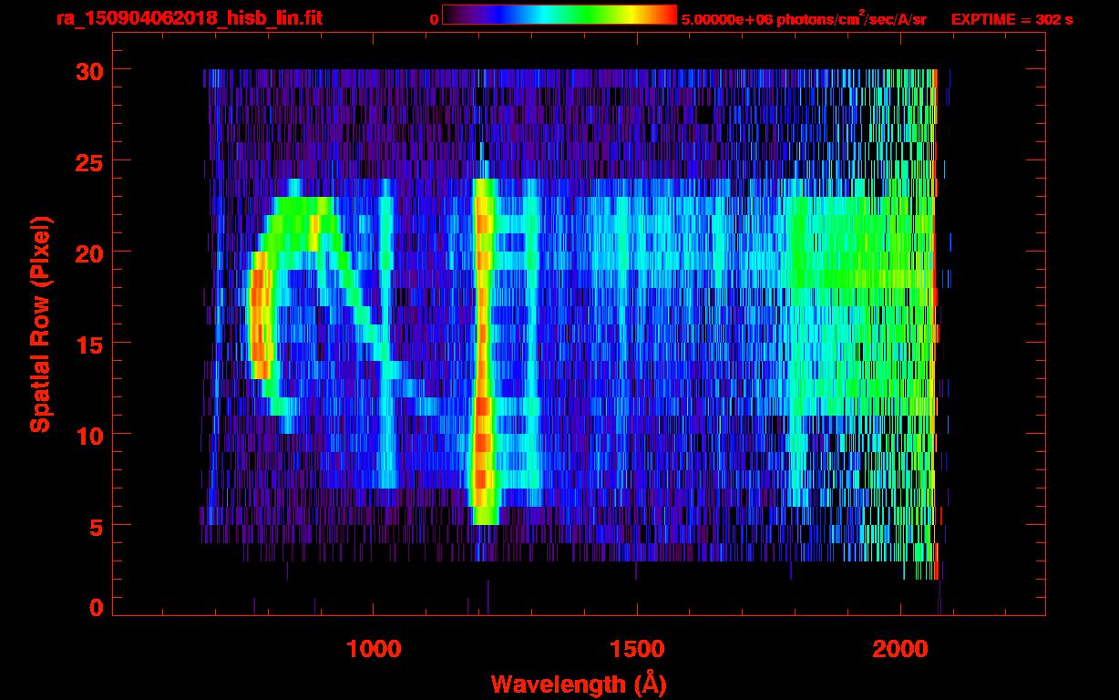Click the Spatial Row (Pixel) axis title
The image size is (1119, 700).
40,324
